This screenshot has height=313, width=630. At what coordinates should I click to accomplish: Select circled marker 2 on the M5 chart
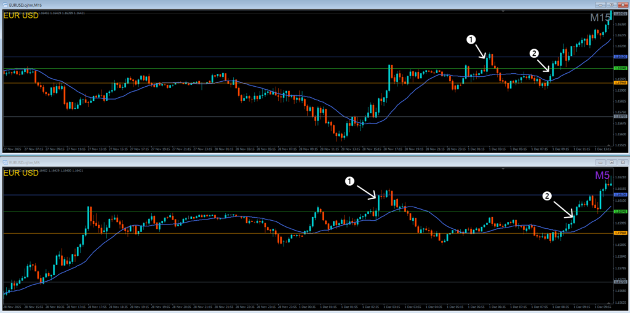(546, 196)
